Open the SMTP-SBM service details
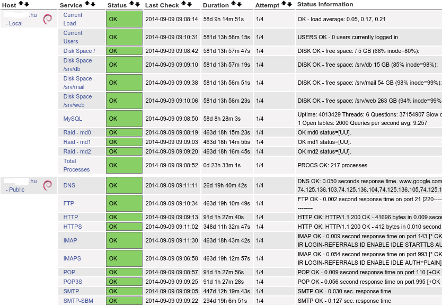442x306 pixels. point(78,301)
